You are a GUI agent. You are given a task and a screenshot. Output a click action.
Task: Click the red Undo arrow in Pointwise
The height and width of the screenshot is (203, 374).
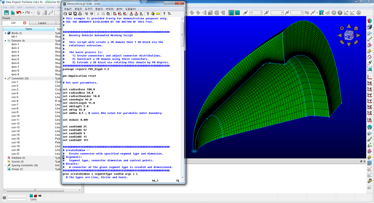click(19, 13)
